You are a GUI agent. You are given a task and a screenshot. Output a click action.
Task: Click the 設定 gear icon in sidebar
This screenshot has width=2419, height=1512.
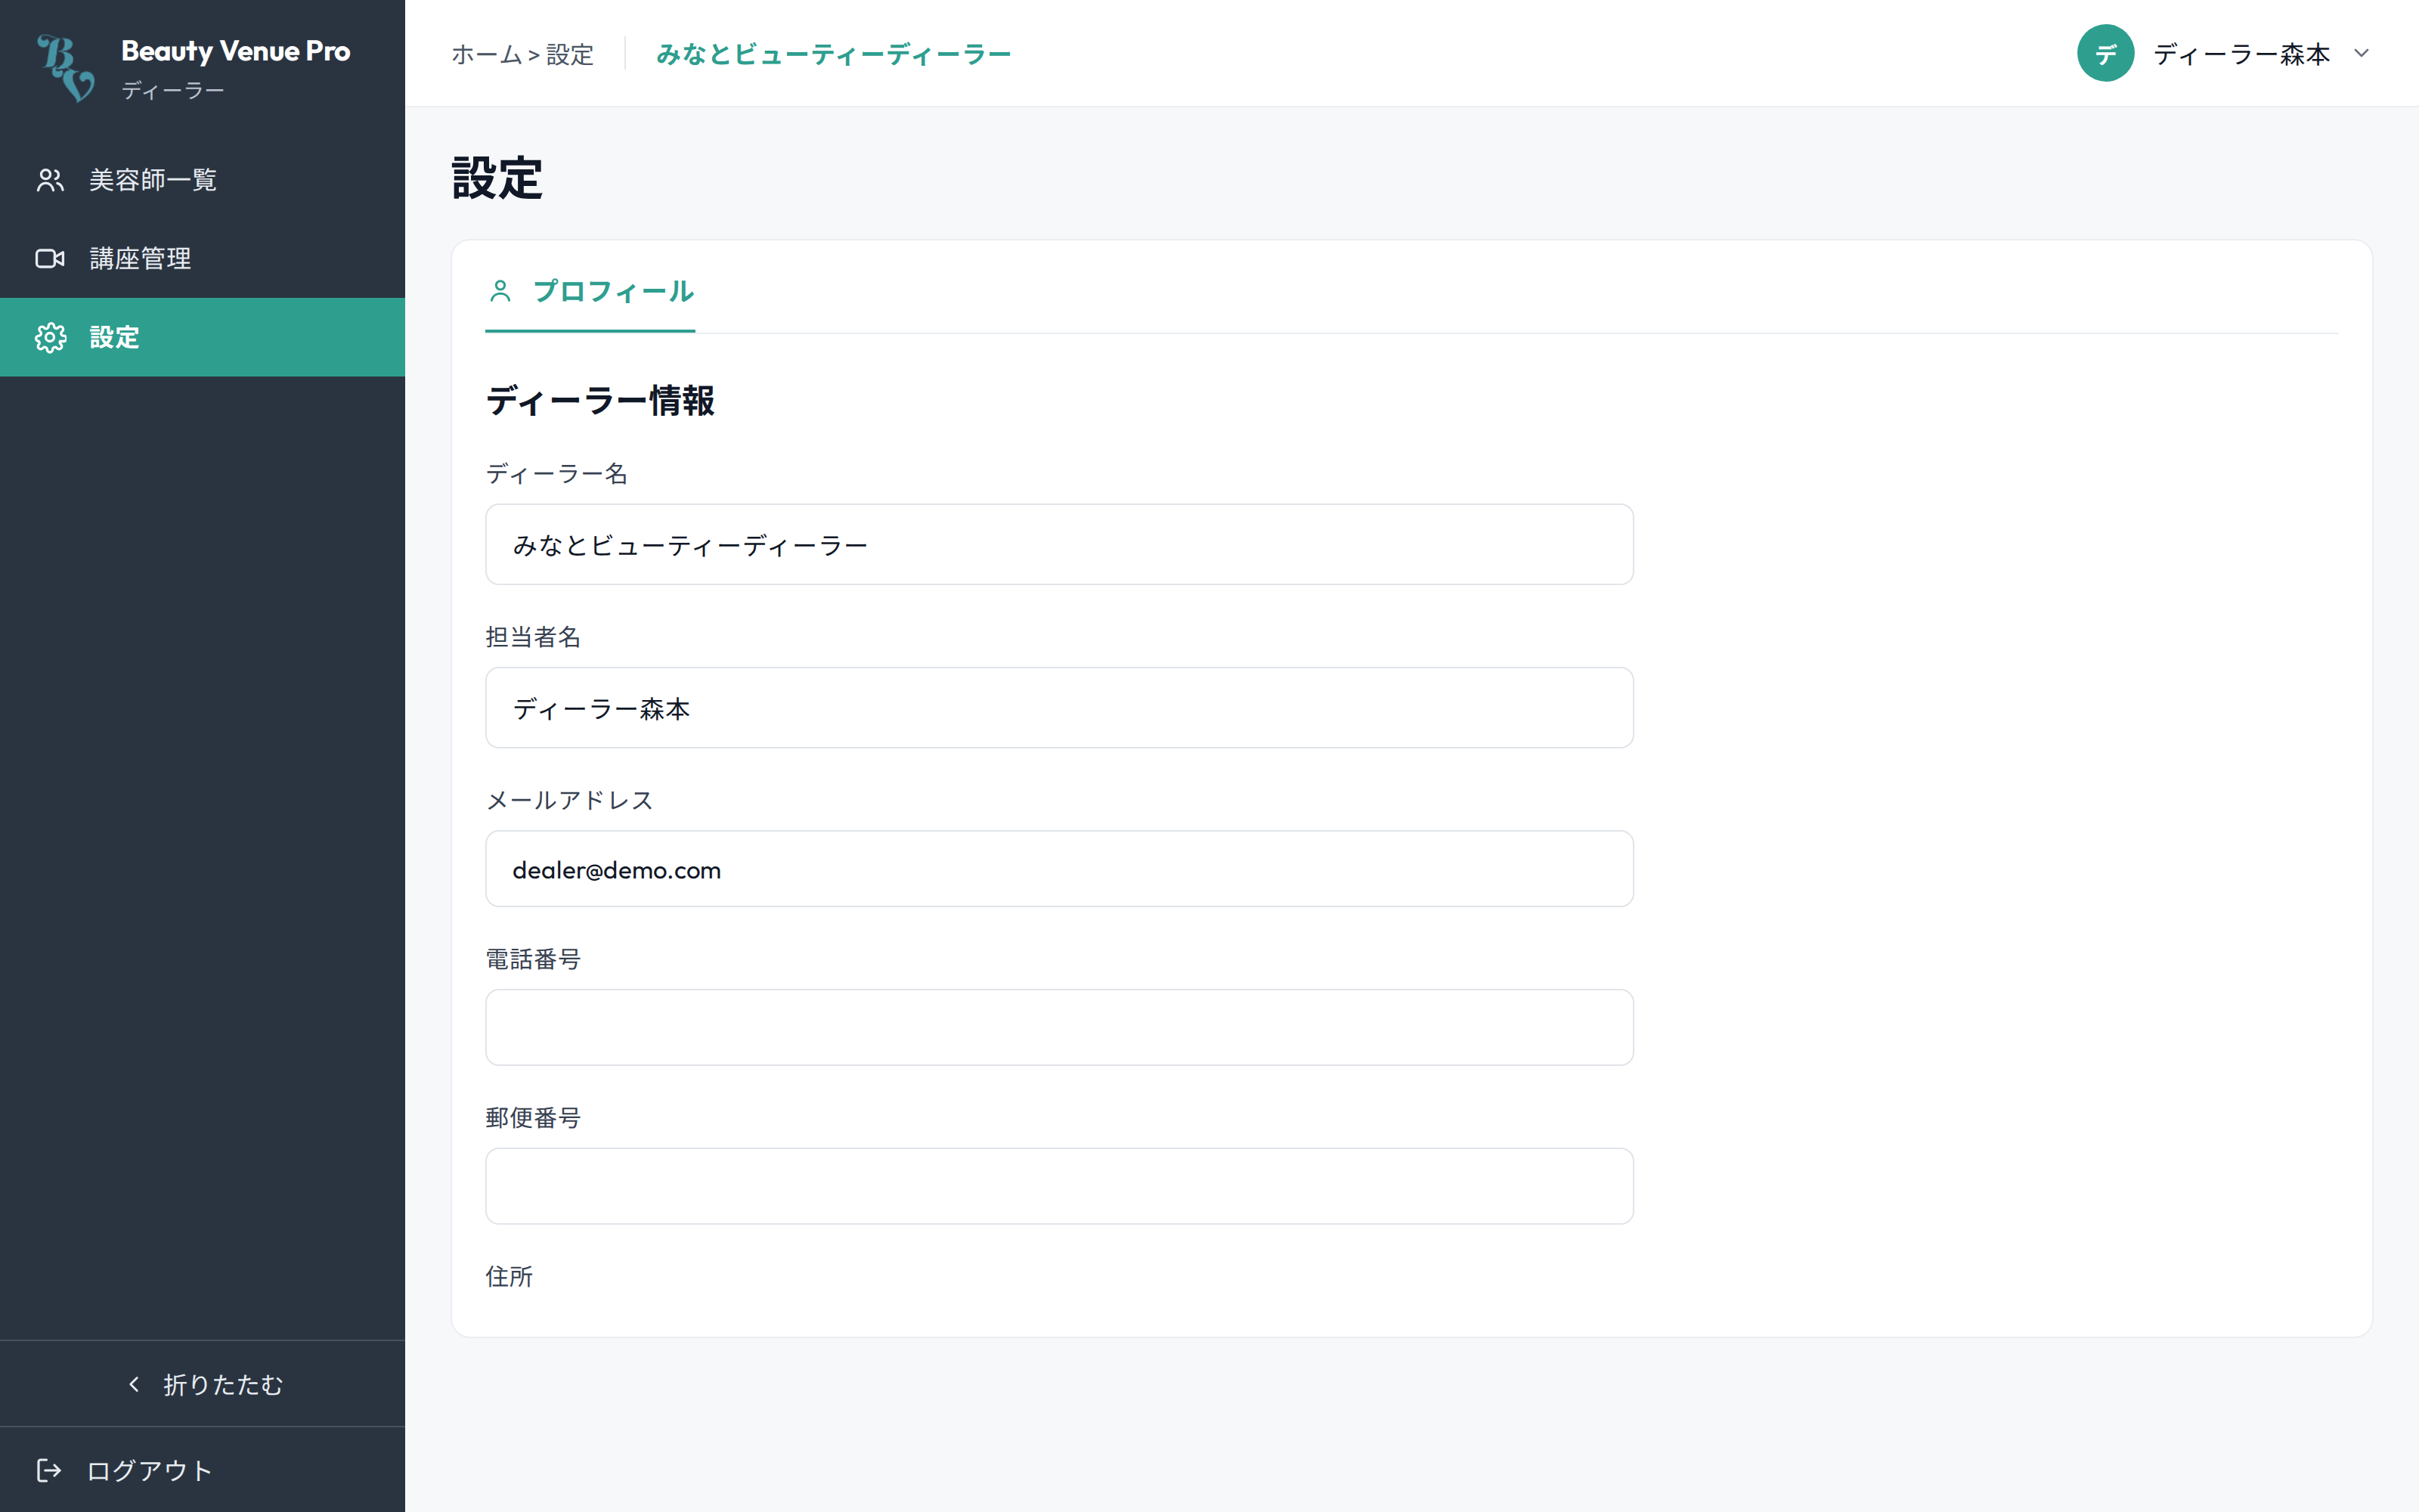pos(50,338)
